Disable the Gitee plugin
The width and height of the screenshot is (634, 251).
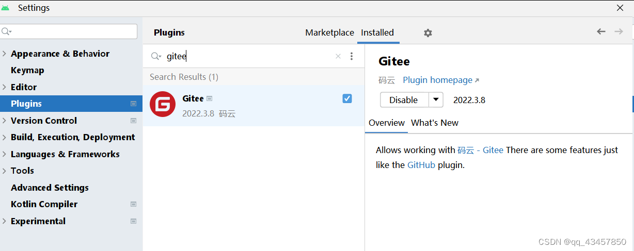click(x=404, y=100)
